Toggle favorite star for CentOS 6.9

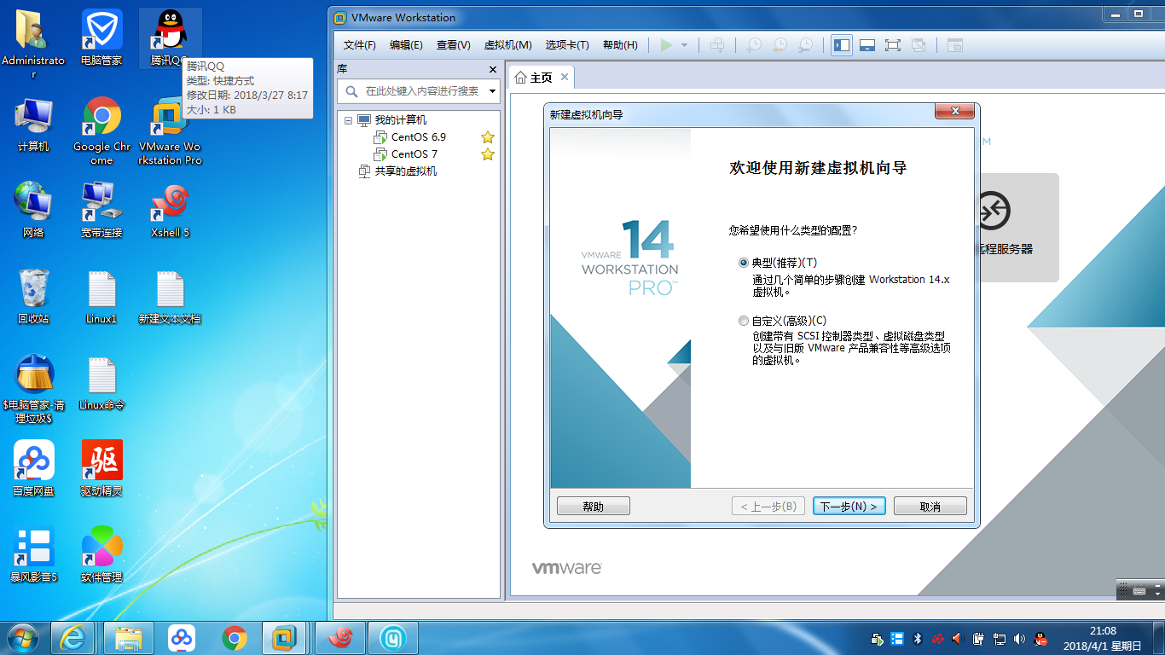coord(488,137)
